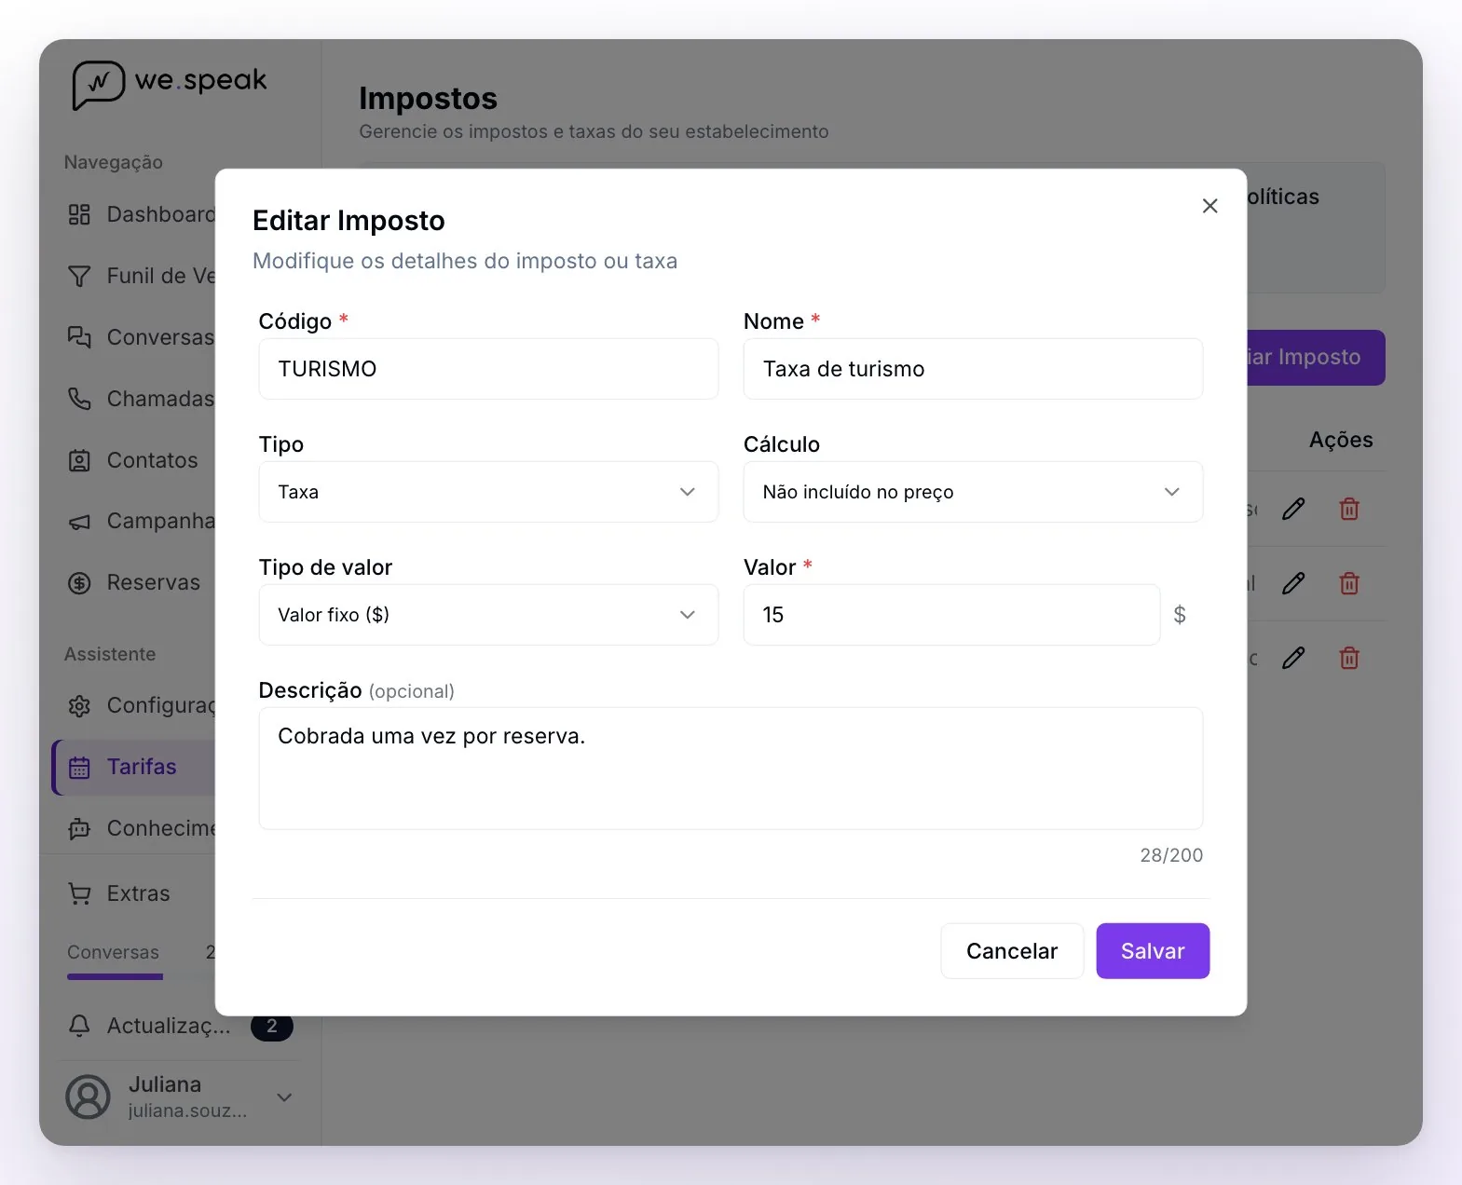
Task: Click the red trash icon in the first tax row
Action: (x=1349, y=509)
